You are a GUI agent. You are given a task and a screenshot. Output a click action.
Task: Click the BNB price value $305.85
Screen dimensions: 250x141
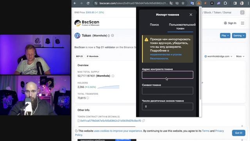[x=90, y=13]
